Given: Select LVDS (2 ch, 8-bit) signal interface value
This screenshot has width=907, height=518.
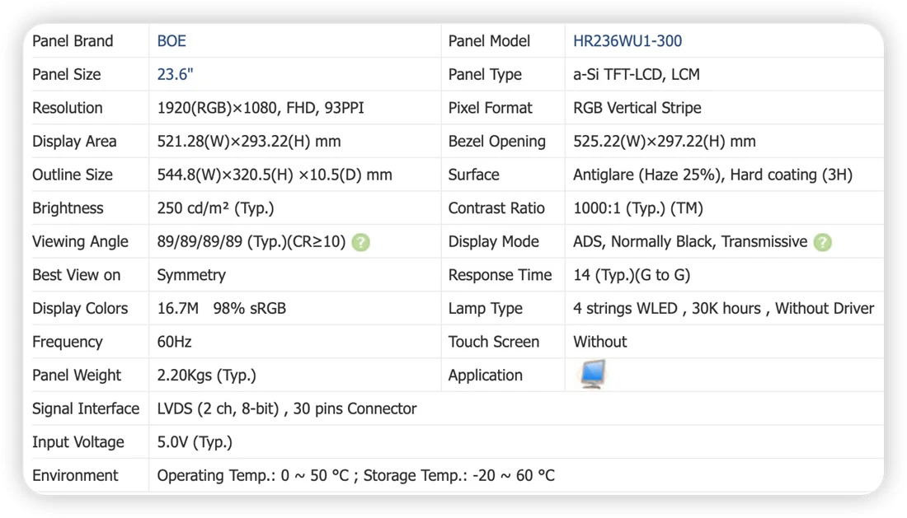Looking at the screenshot, I should 287,408.
